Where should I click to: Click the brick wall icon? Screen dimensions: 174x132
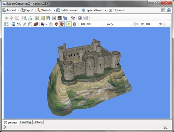tap(36, 24)
